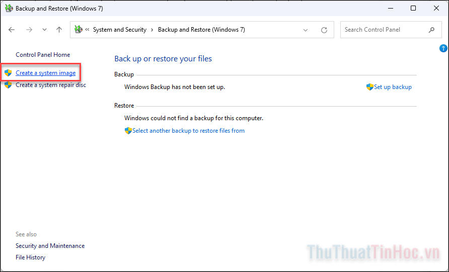Select Backup and Restore (Windows 7) breadcrumb
The image size is (449, 272).
(201, 30)
